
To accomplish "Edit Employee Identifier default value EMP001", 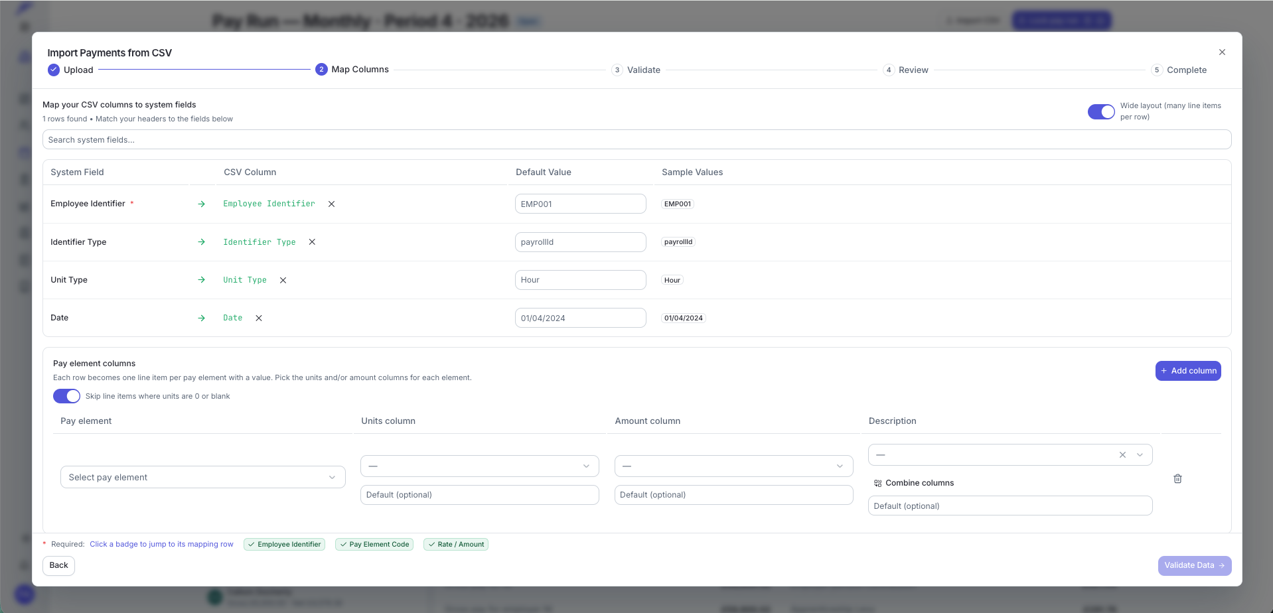I will pos(581,204).
